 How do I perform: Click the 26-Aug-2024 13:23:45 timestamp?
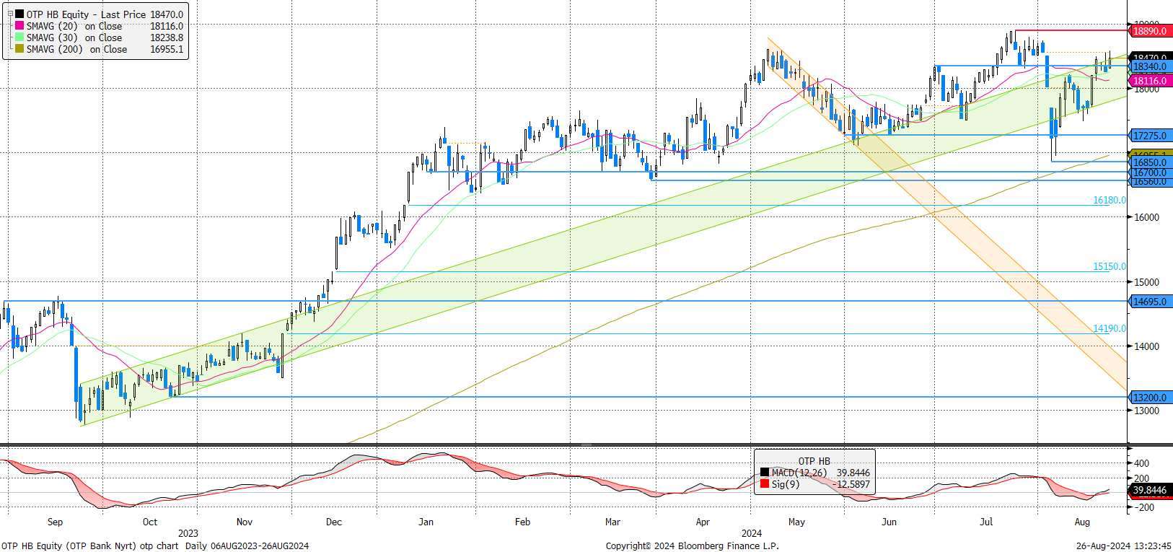point(1123,546)
